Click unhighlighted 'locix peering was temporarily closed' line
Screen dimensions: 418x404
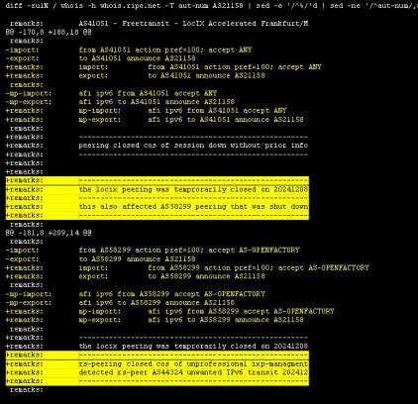(x=157, y=347)
